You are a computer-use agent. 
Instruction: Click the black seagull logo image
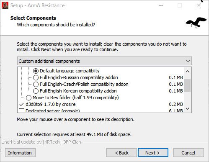point(196,22)
